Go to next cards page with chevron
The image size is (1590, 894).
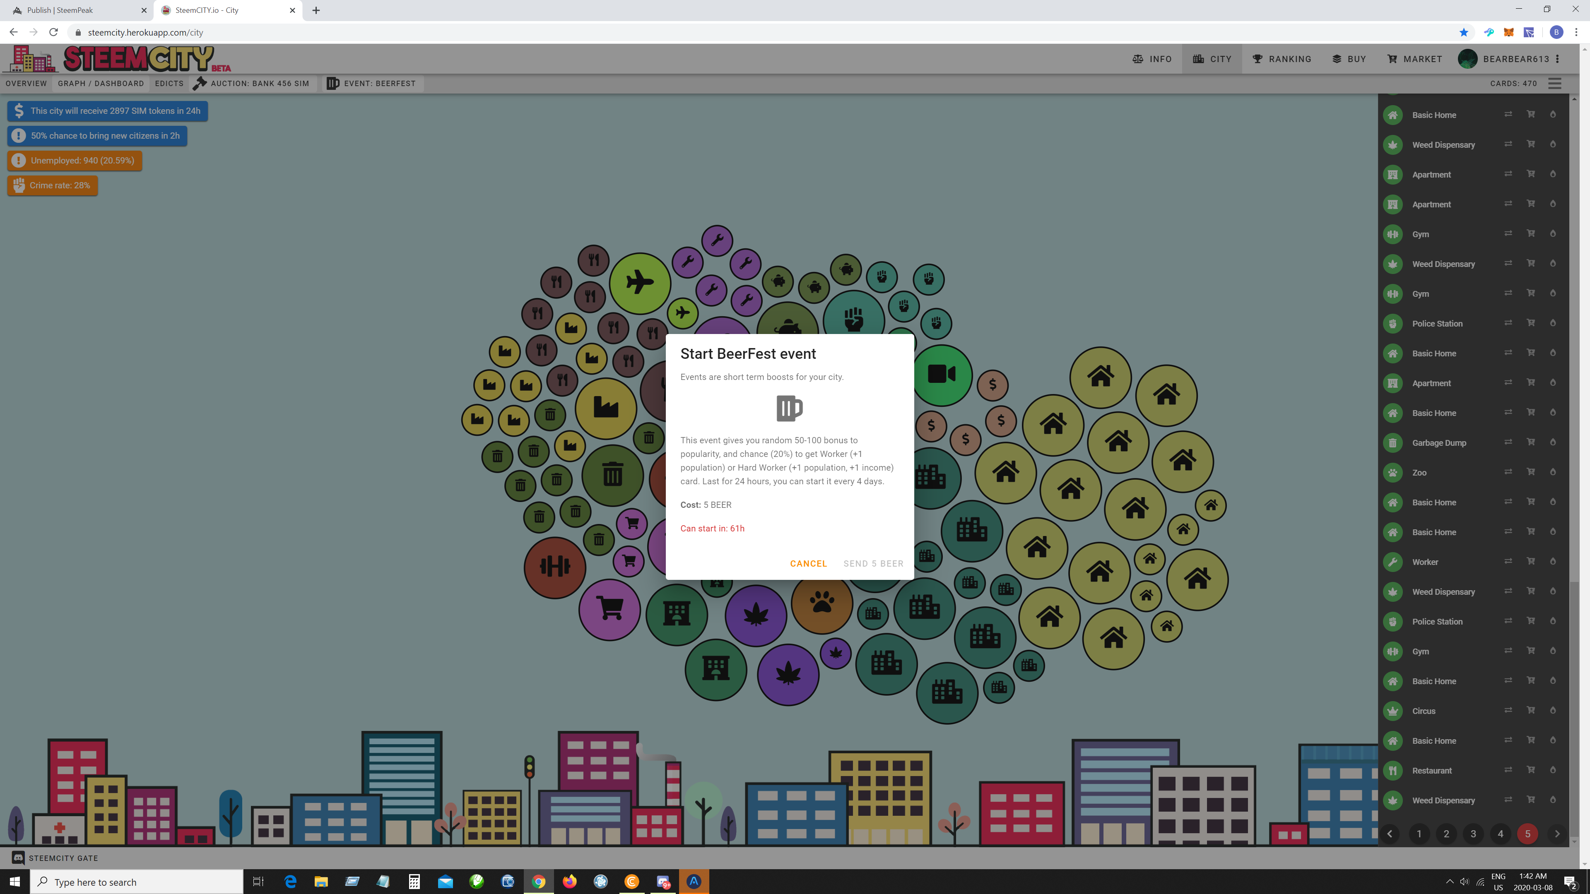pos(1557,834)
